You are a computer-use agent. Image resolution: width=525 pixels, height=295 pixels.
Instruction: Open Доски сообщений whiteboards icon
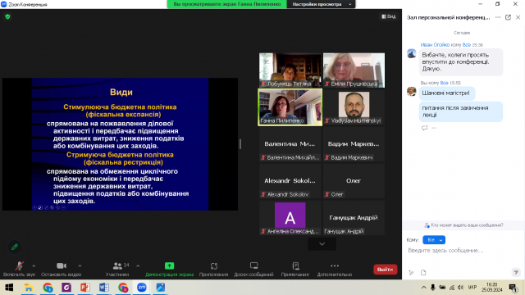(253, 265)
